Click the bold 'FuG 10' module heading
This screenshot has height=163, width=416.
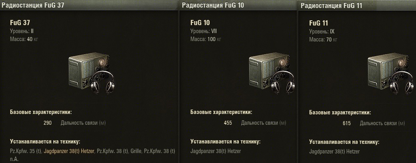[200, 23]
